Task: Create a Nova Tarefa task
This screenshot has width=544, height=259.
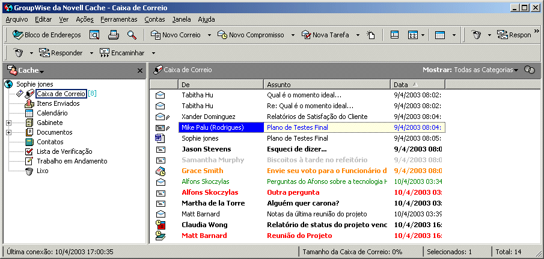Action: click(x=325, y=35)
